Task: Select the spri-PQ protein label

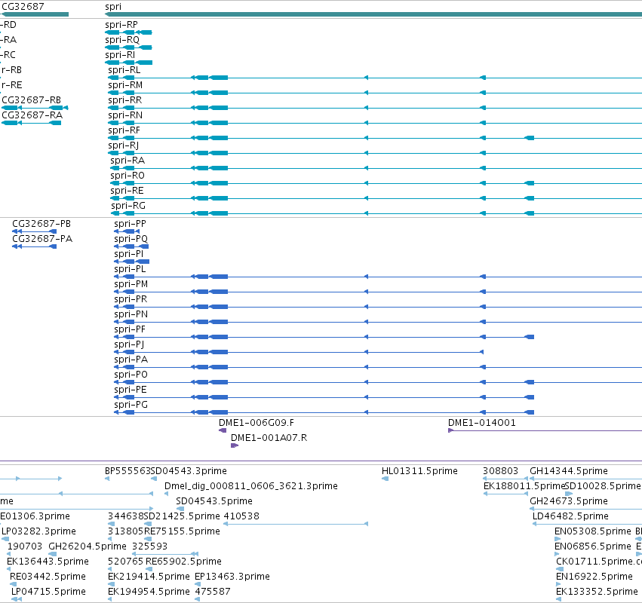Action: tap(131, 239)
